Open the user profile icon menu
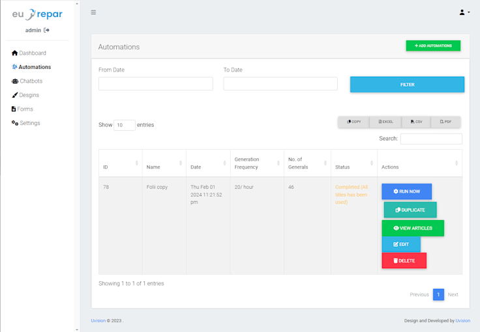Image resolution: width=480 pixels, height=332 pixels. [464, 12]
